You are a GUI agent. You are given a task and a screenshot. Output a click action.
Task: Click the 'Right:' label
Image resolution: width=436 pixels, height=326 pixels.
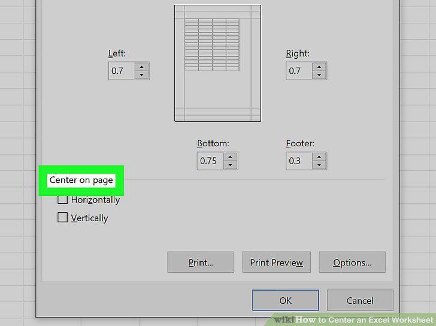click(x=298, y=53)
